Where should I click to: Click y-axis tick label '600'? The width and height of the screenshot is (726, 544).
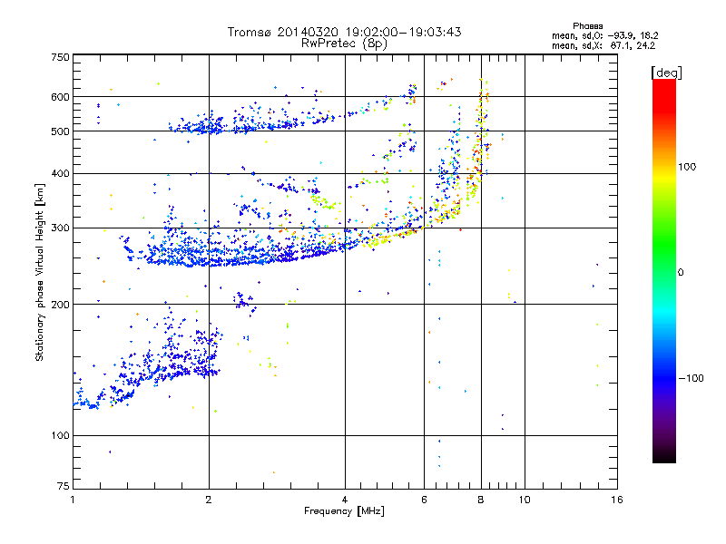[x=60, y=97]
